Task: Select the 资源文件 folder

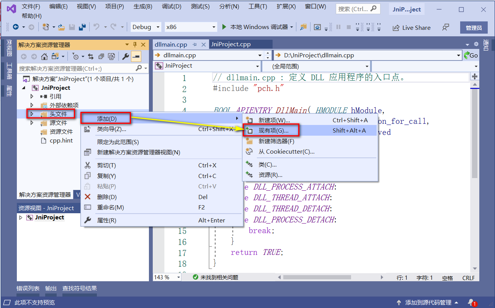Action: pos(61,131)
